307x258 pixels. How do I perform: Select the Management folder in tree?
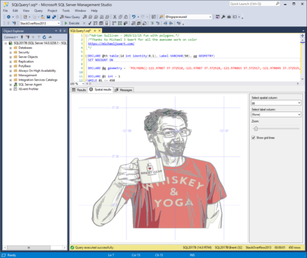pos(28,75)
